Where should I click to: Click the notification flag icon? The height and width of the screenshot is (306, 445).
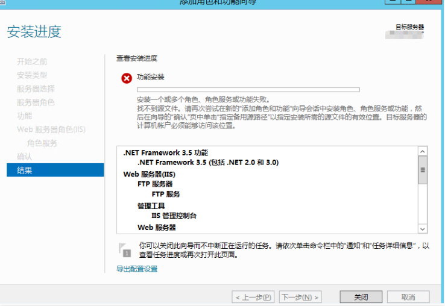124,250
